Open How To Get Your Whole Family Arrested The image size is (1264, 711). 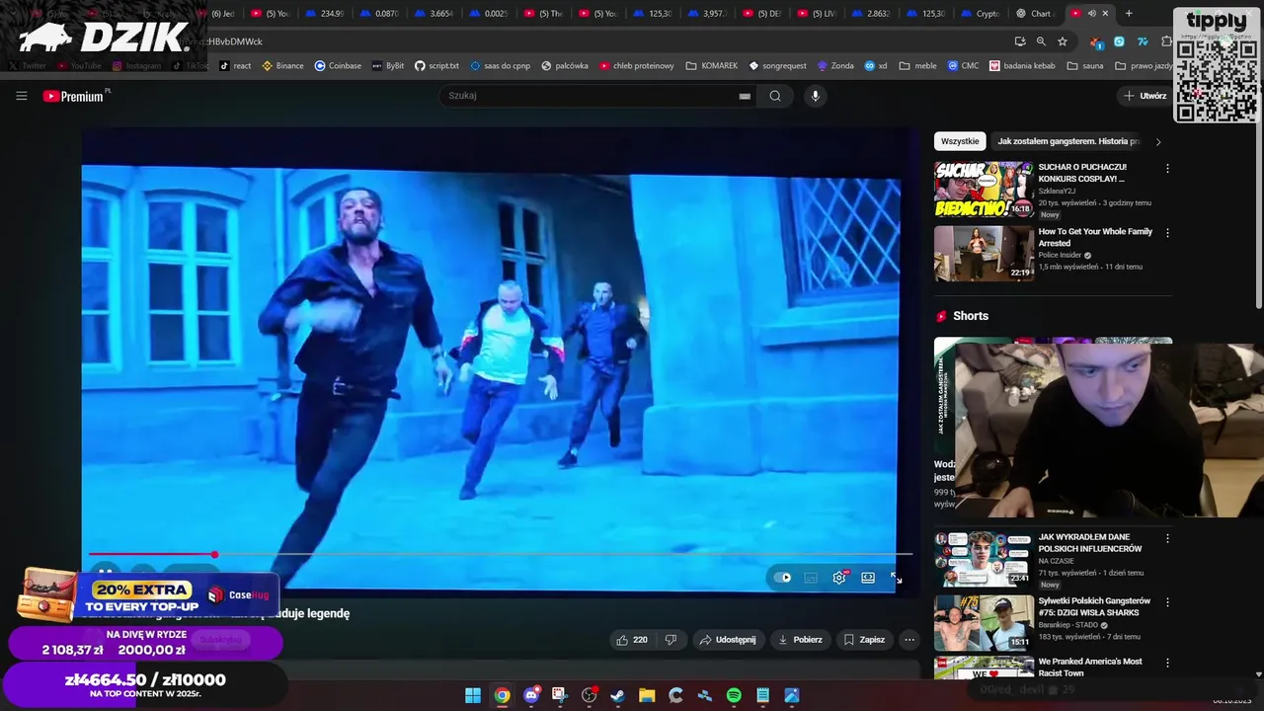[x=1095, y=237]
